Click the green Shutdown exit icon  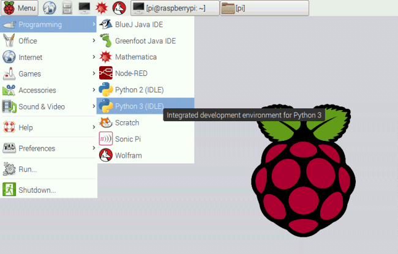pyautogui.click(x=9, y=189)
